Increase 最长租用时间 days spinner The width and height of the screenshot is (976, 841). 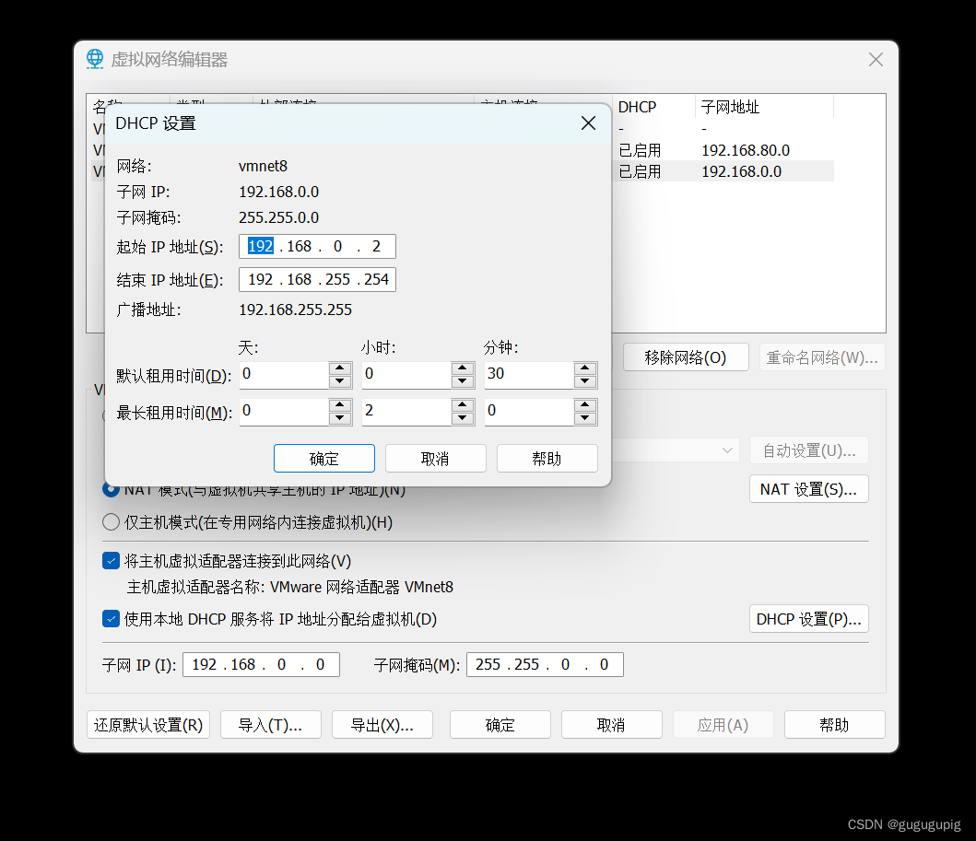340,405
